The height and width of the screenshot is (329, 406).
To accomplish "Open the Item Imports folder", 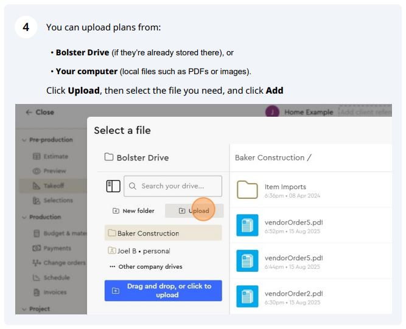I will coord(310,190).
